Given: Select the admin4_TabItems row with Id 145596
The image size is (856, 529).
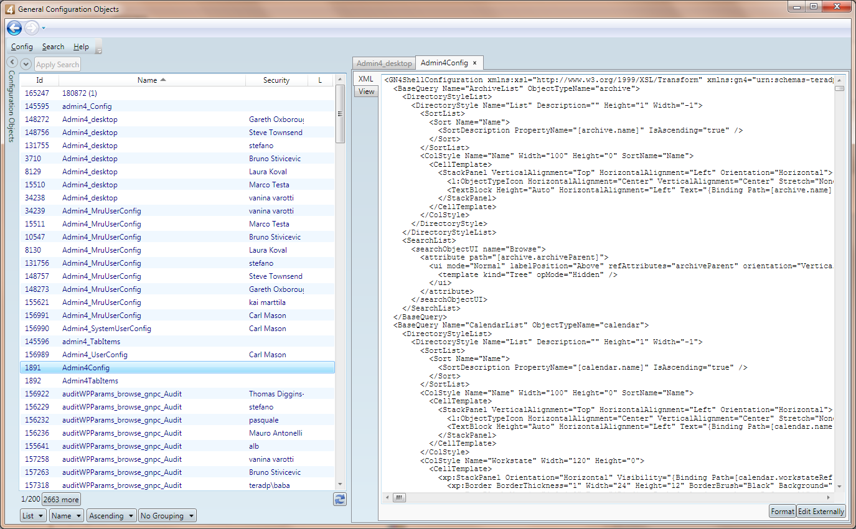Looking at the screenshot, I should pos(177,342).
